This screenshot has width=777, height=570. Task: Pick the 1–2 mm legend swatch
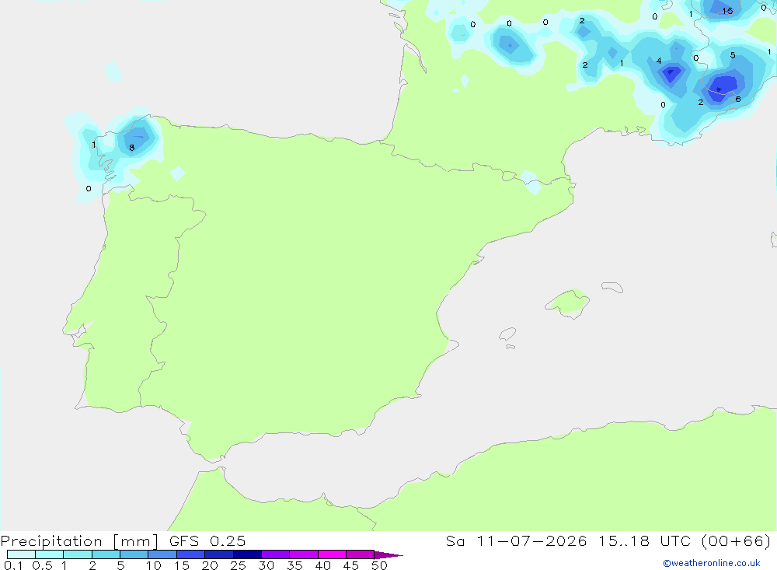click(78, 554)
